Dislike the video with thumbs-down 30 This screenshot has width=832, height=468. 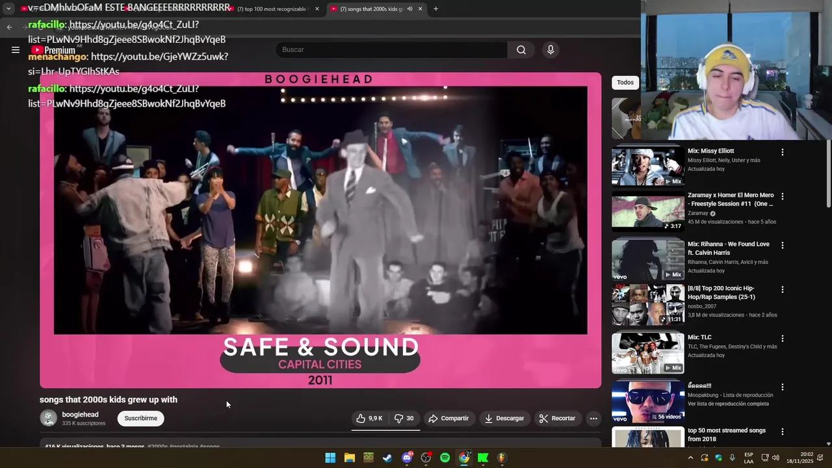click(404, 419)
